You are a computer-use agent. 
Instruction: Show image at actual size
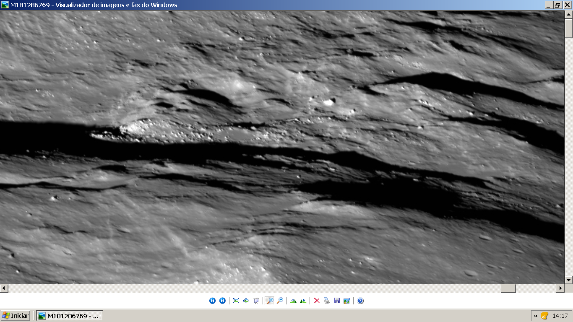tap(246, 301)
